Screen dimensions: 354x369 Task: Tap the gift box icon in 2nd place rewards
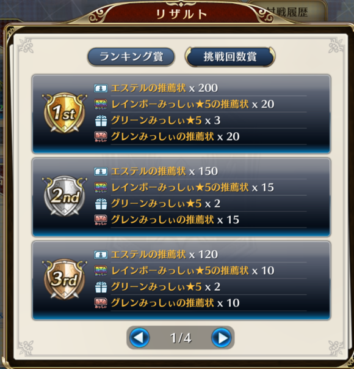coord(101,204)
